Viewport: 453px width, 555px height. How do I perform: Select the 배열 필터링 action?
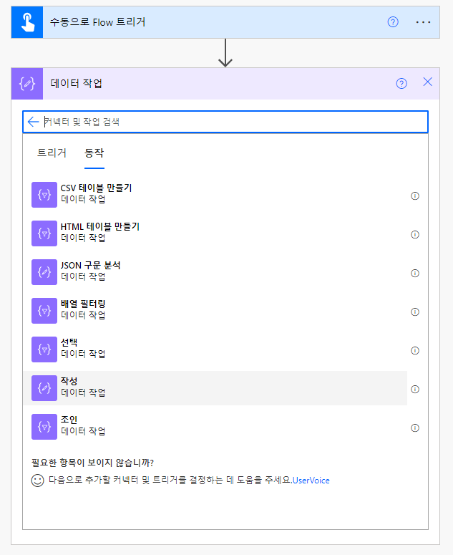click(215, 311)
